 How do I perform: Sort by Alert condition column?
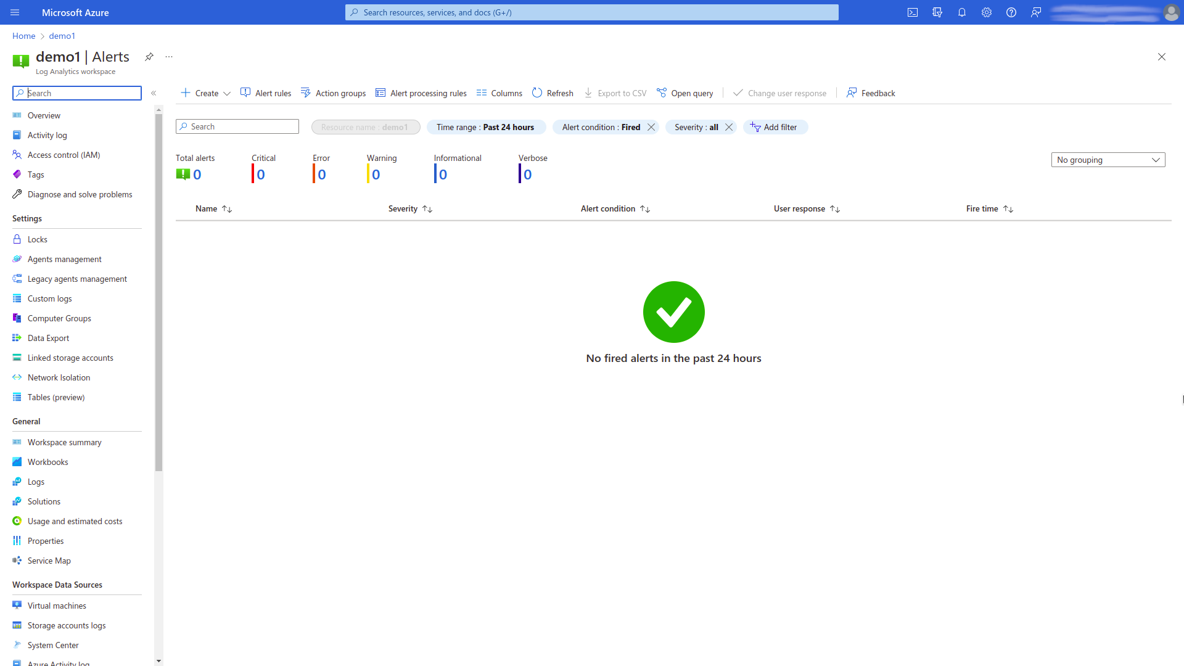pos(615,209)
